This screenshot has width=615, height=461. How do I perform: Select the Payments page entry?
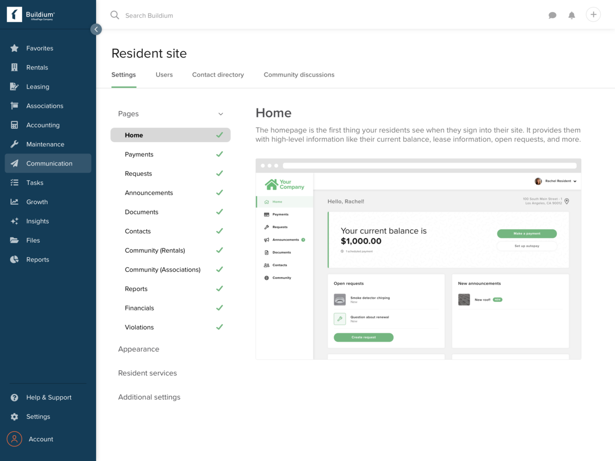(139, 154)
